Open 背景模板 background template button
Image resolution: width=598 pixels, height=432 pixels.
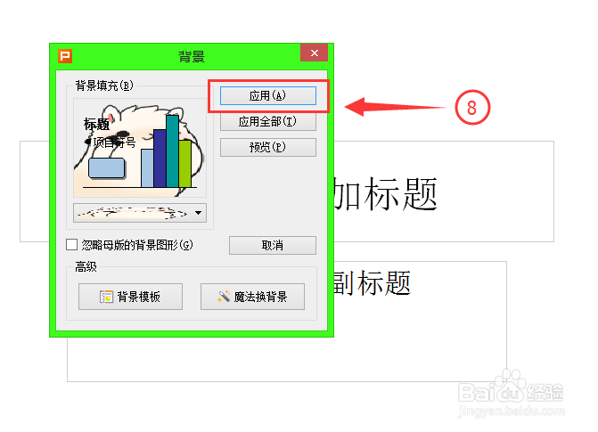tap(130, 297)
